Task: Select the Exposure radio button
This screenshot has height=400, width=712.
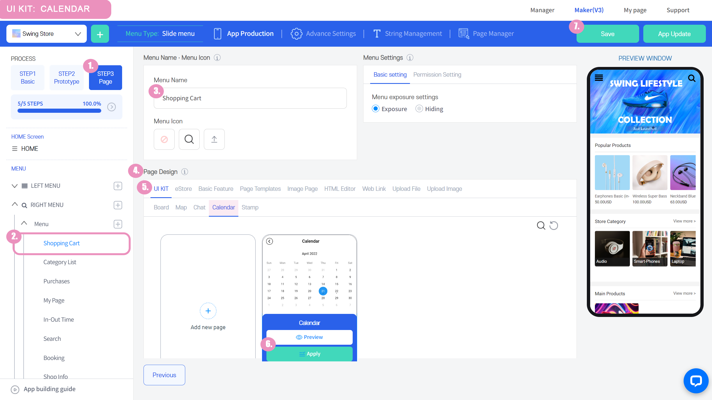Action: point(375,109)
